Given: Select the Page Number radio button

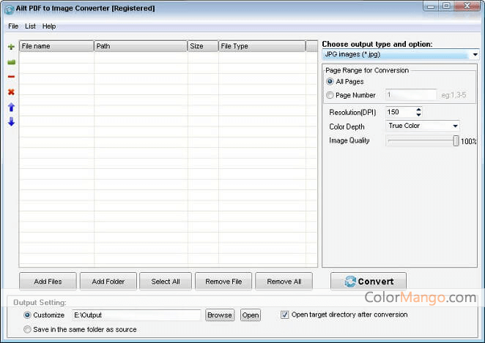Looking at the screenshot, I should pyautogui.click(x=330, y=95).
